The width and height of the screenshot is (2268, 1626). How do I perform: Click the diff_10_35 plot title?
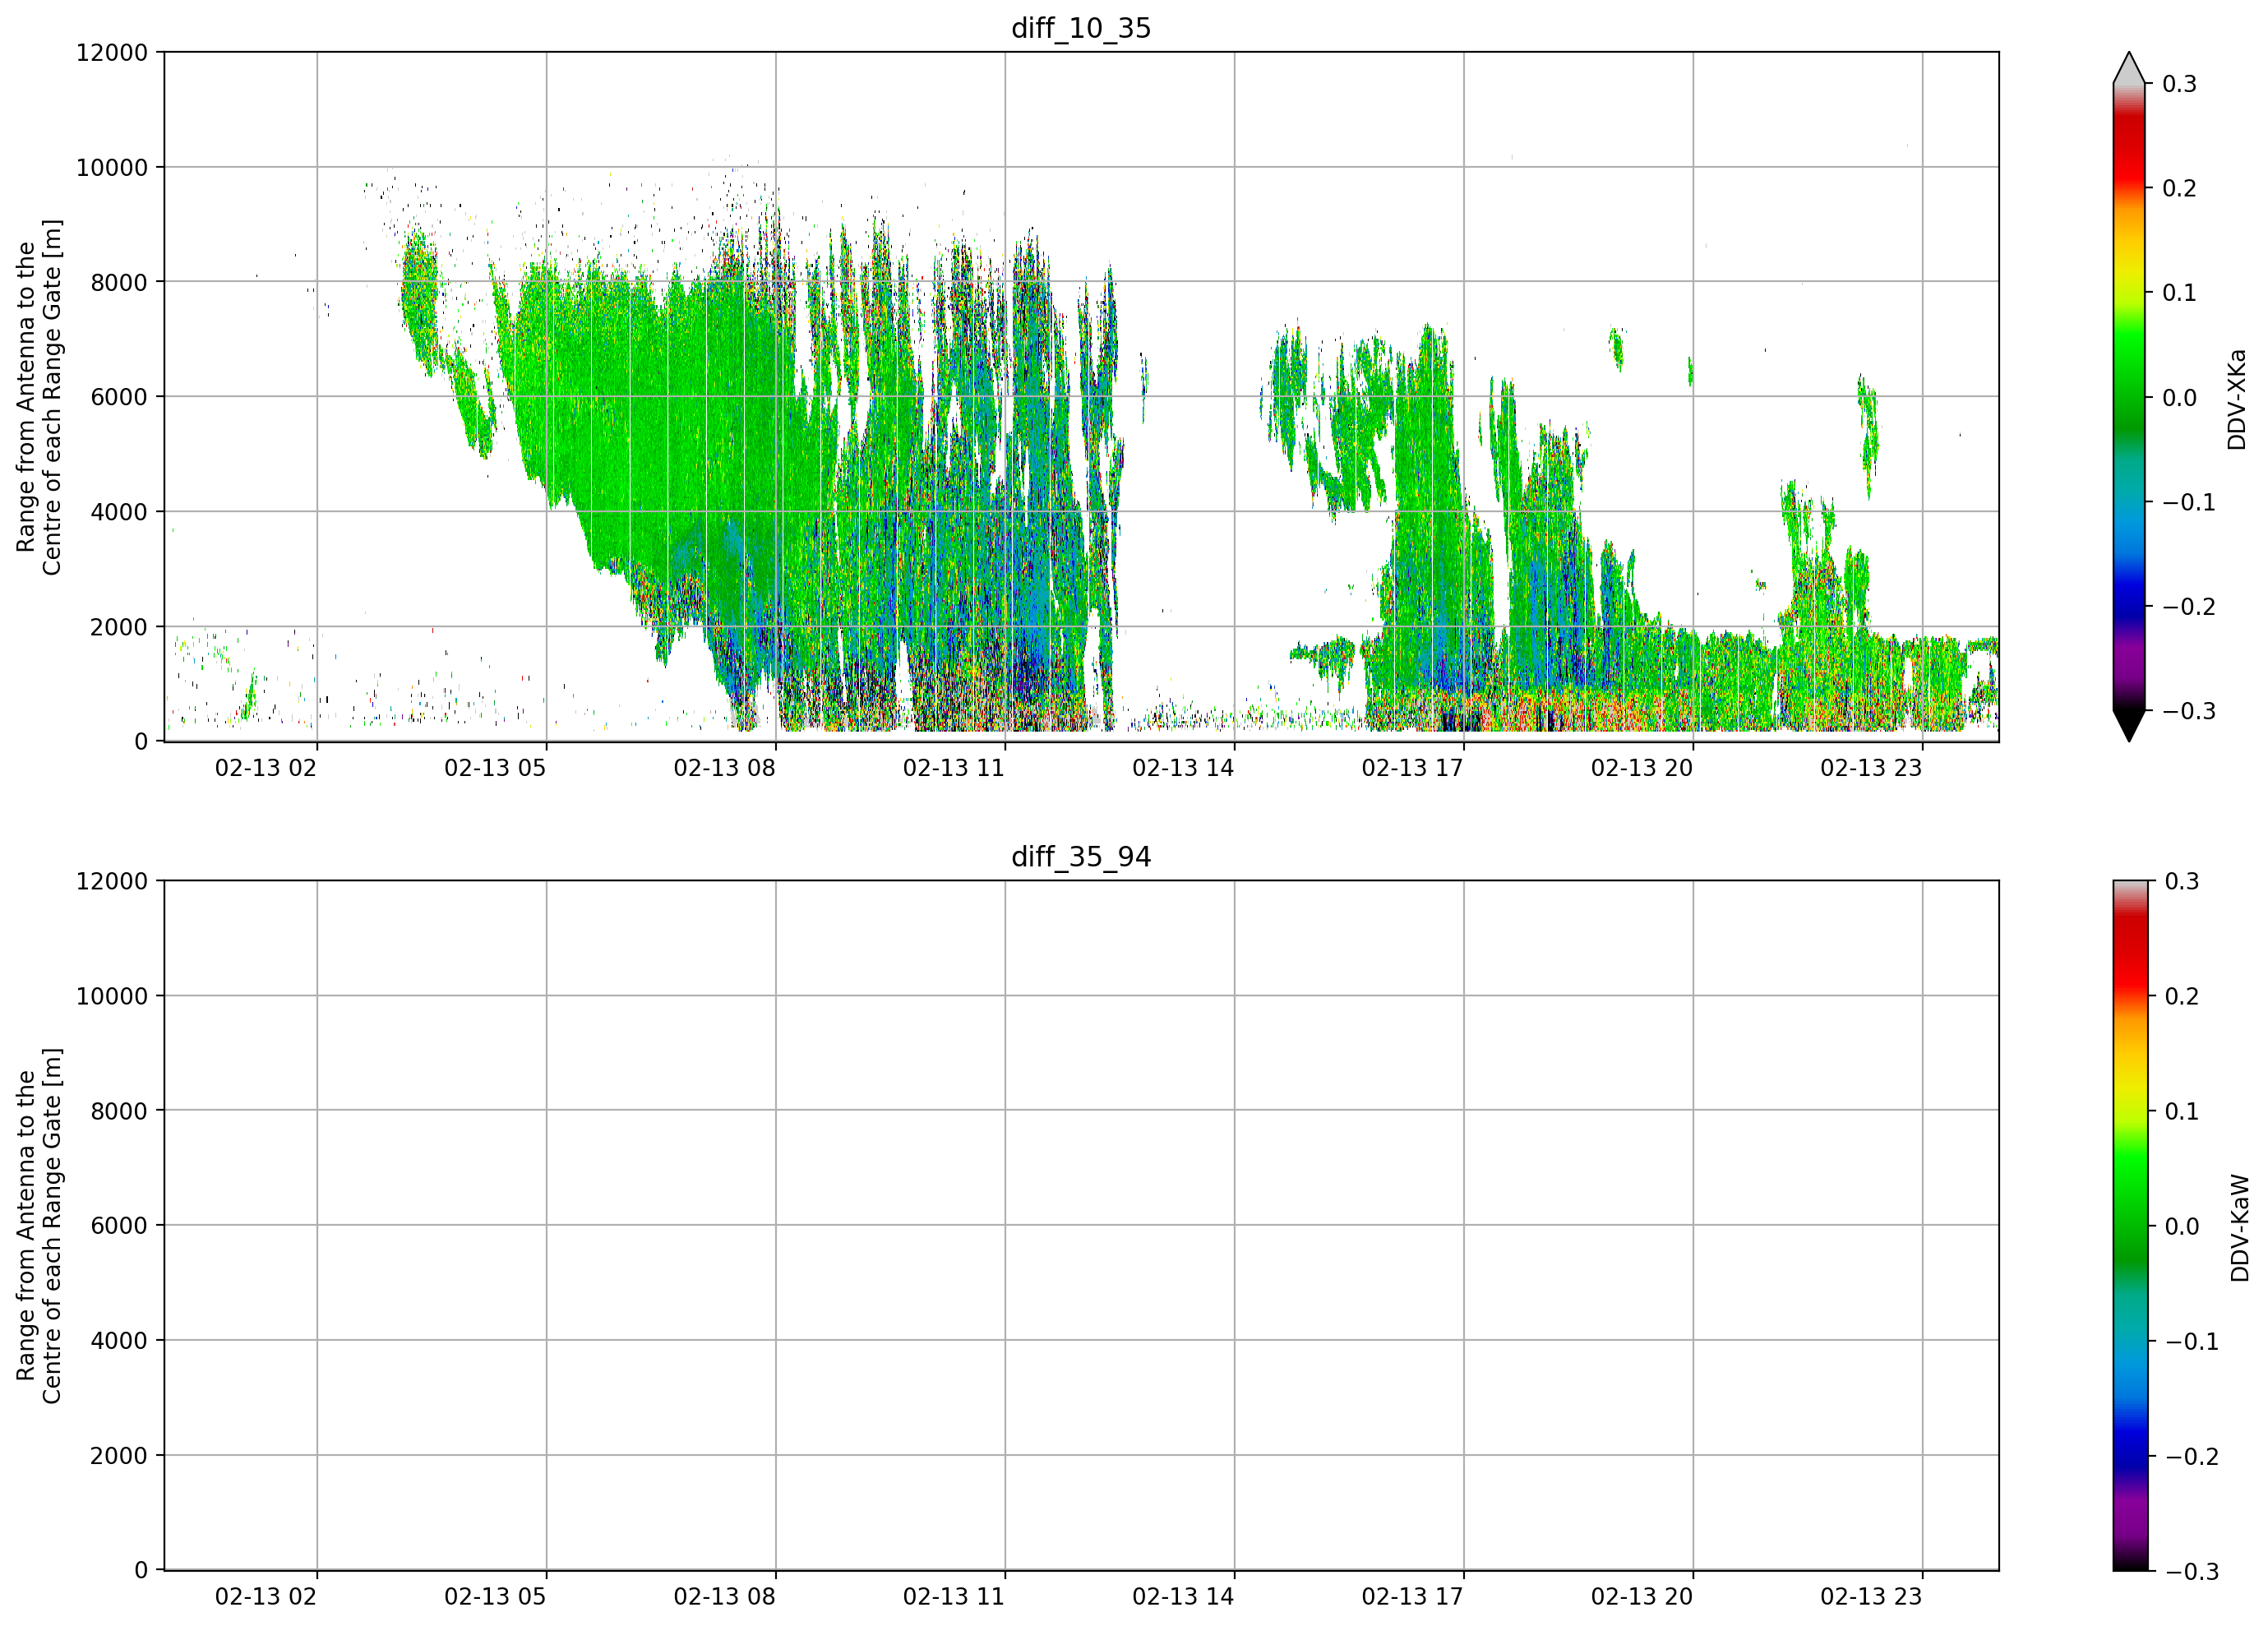(x=1081, y=28)
